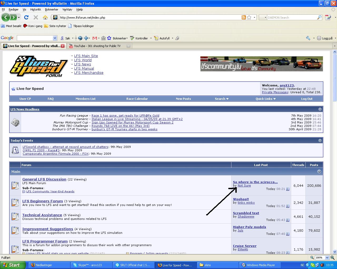337x269 pixels.
Task: Open the Verktøy menu
Action: pos(67,9)
